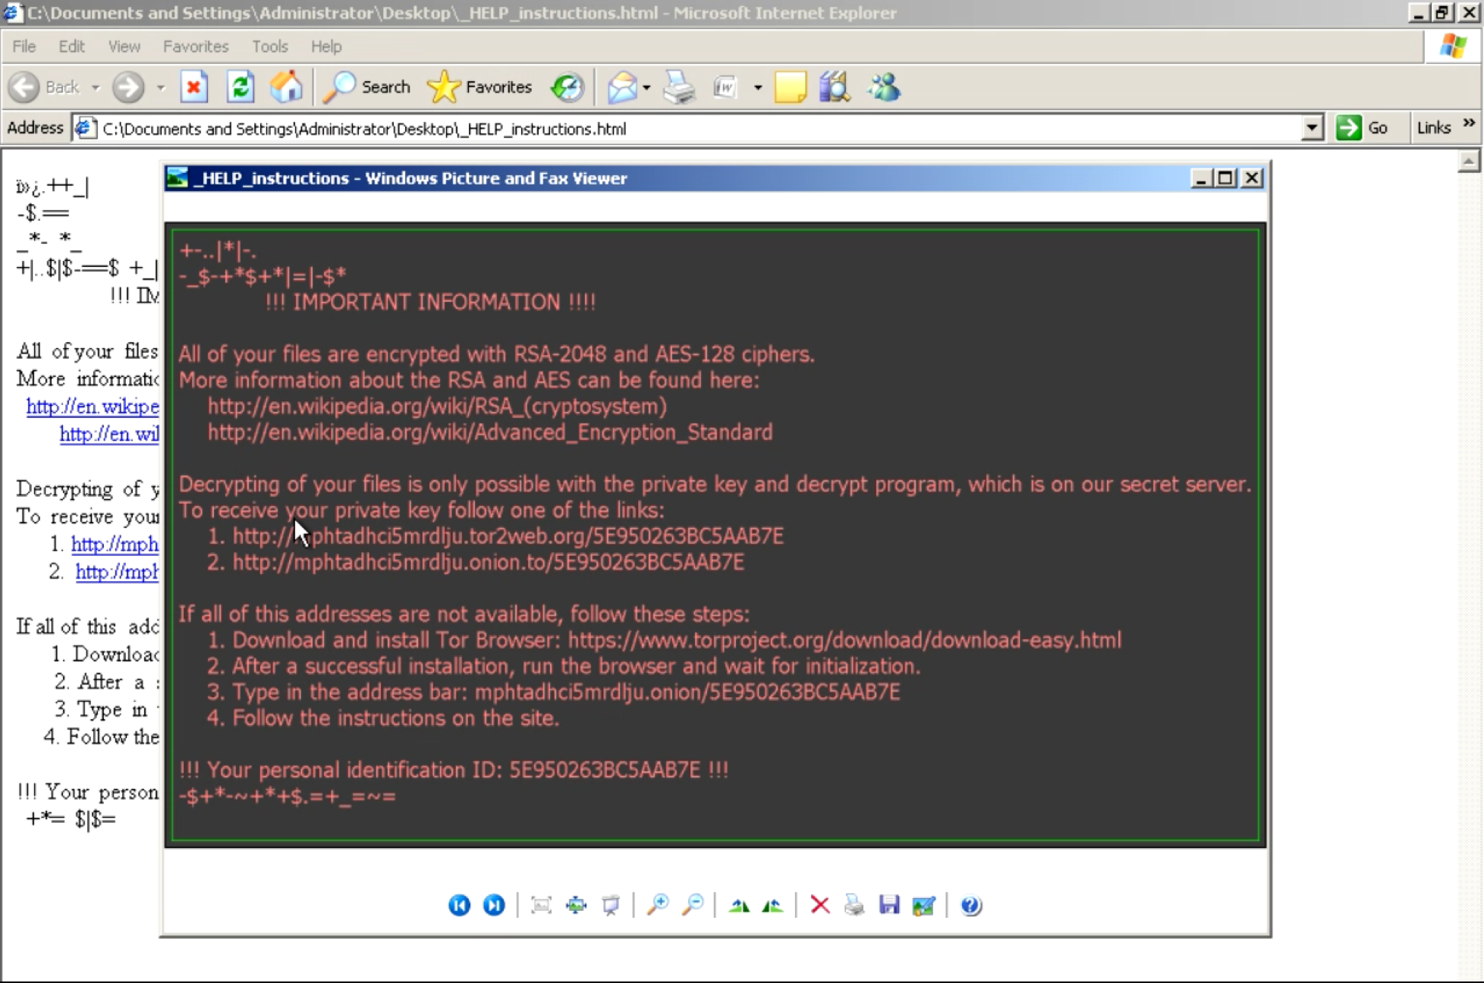Go to next image in Picture Viewer
1484x983 pixels.
[494, 905]
